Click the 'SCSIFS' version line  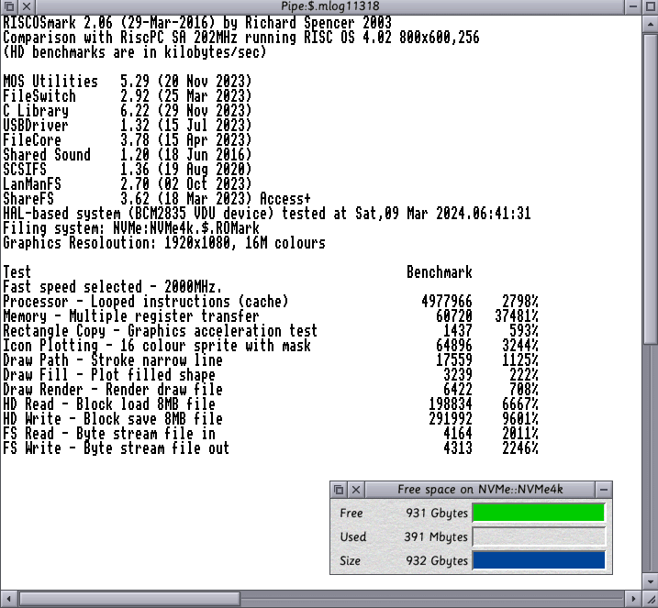(x=128, y=170)
